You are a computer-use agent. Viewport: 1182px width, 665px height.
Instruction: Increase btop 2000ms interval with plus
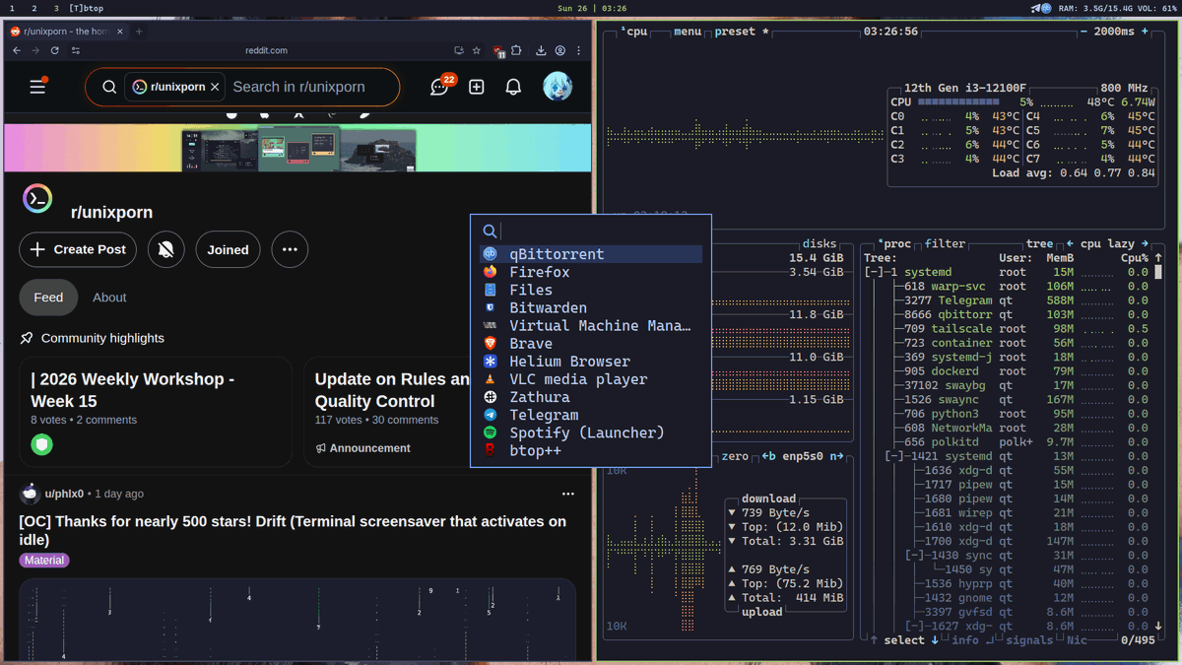coord(1145,32)
